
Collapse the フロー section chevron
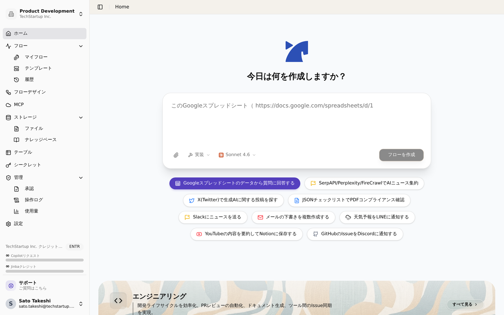(81, 46)
